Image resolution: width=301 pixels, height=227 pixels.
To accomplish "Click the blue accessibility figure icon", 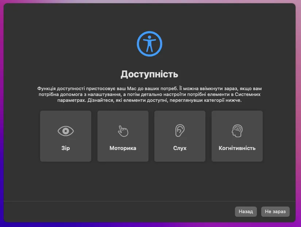I will click(x=149, y=44).
